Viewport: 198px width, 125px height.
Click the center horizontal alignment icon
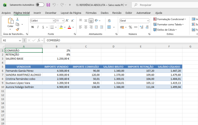click(86, 27)
